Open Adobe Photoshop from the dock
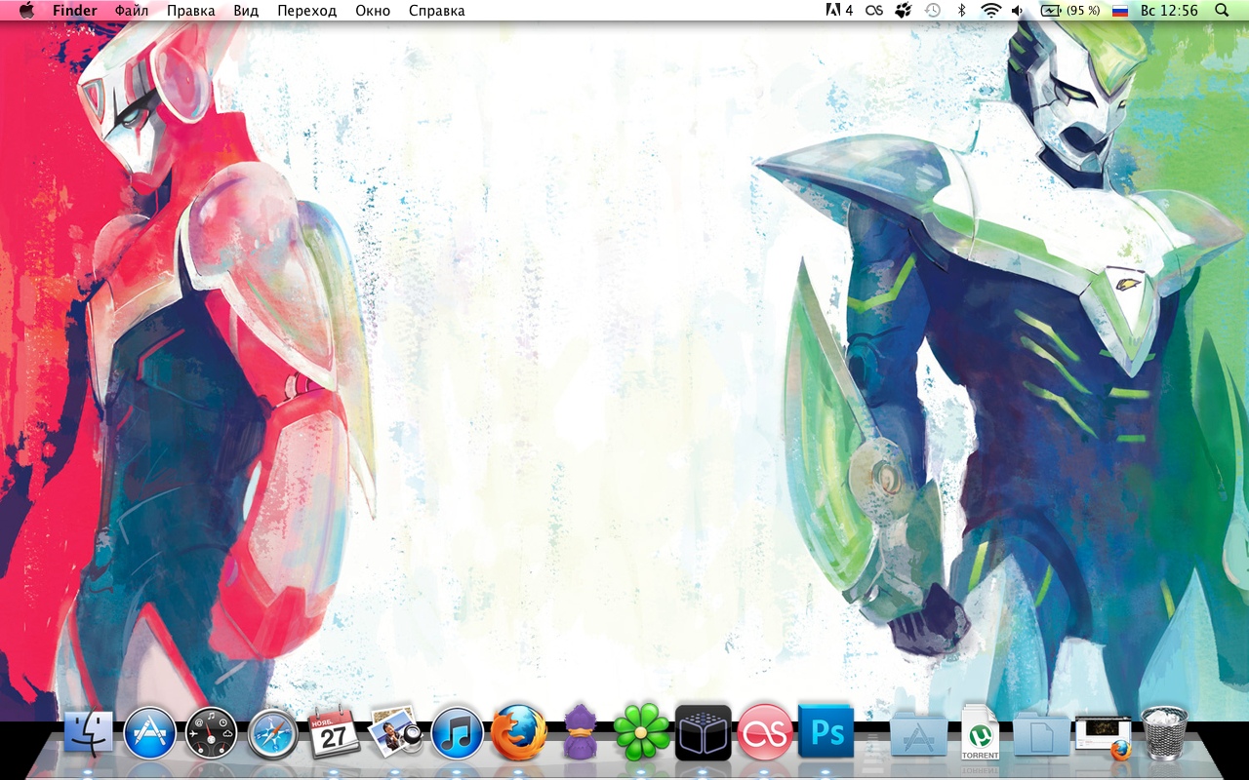This screenshot has width=1249, height=780. click(x=826, y=731)
